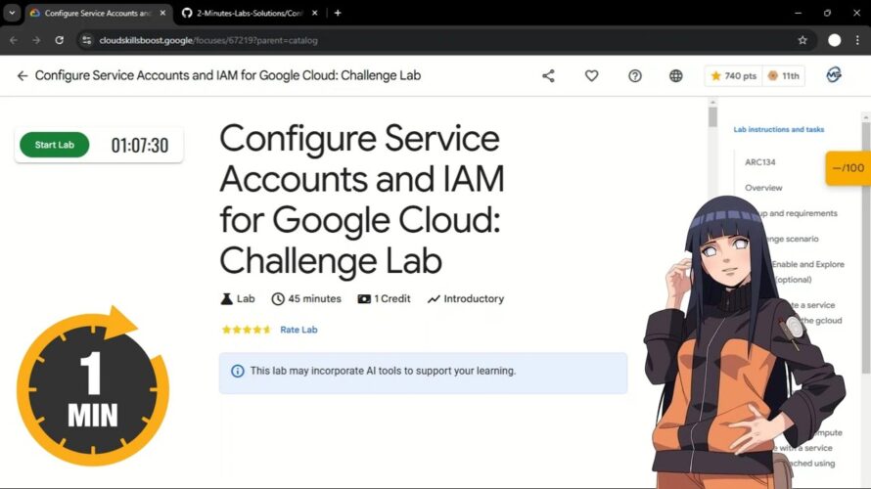871x489 pixels.
Task: Click the Rate Lab link
Action: [x=298, y=330]
